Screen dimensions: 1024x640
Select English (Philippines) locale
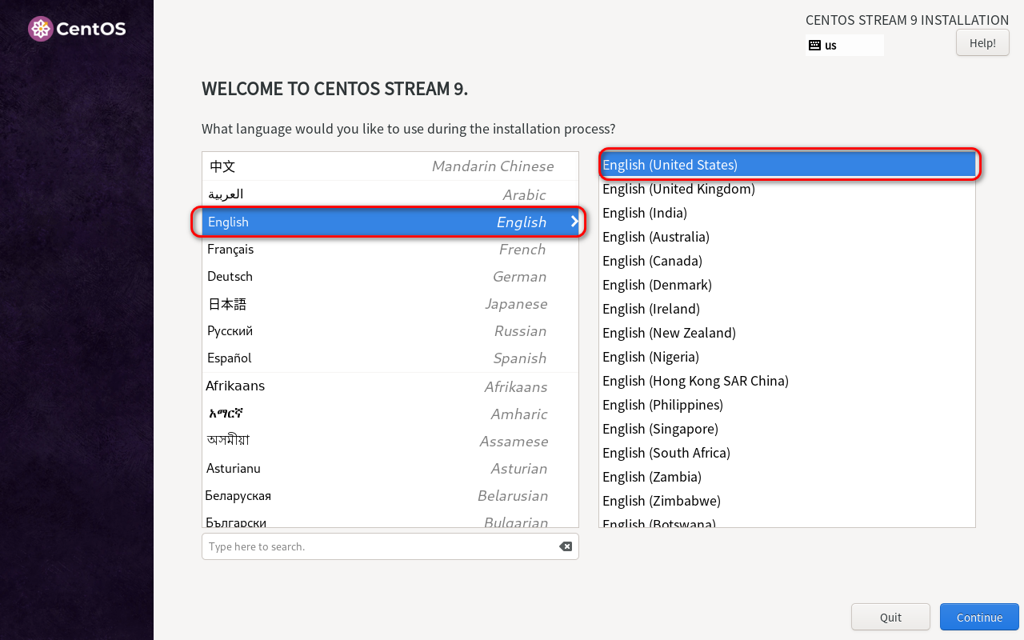click(787, 405)
